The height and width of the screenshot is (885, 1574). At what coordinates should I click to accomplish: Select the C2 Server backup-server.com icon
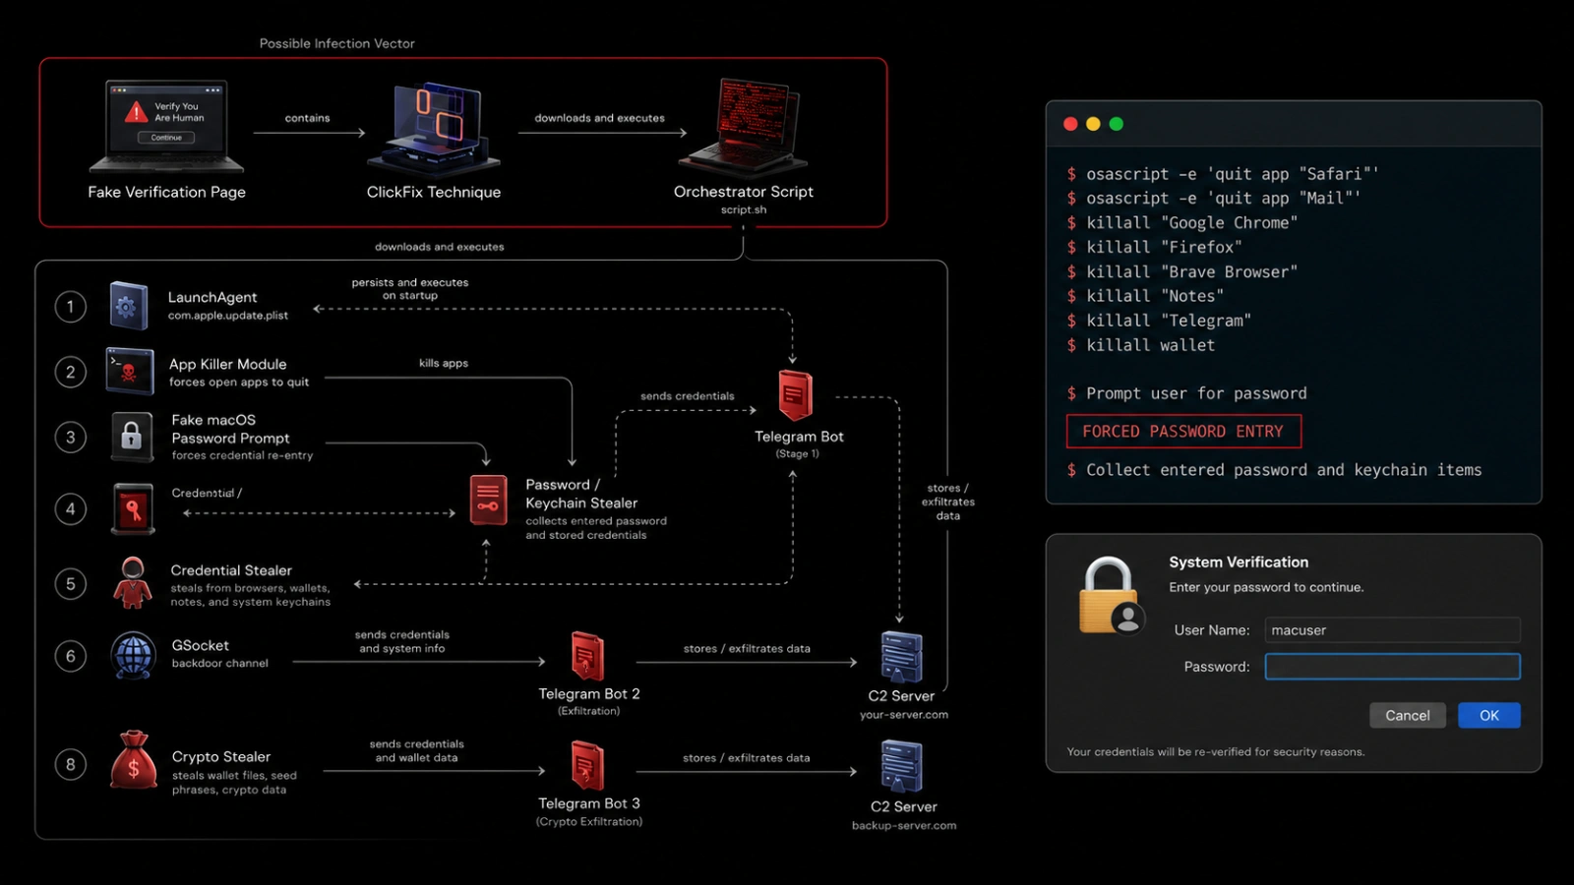click(x=901, y=767)
